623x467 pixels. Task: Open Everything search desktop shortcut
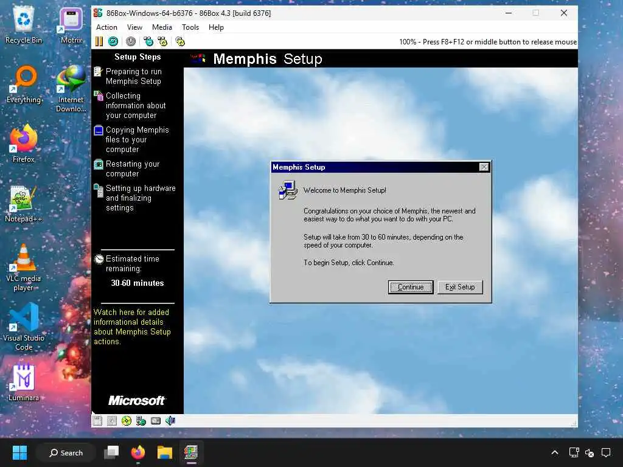[24, 85]
